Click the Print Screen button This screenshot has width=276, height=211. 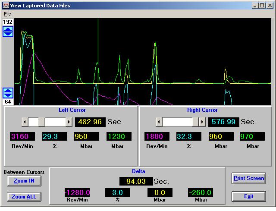(249, 178)
